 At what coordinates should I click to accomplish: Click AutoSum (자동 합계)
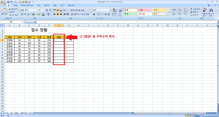pyautogui.click(x=196, y=9)
